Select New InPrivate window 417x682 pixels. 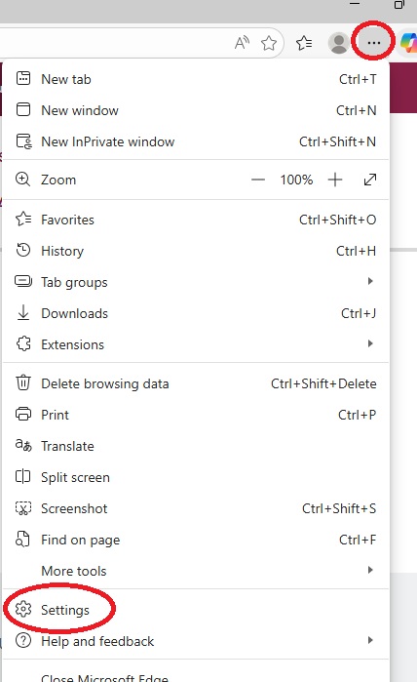point(196,141)
